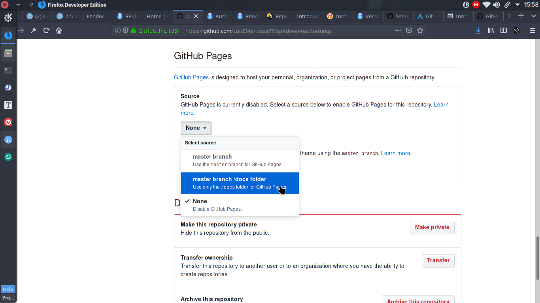Open the GitHub Pages link
The width and height of the screenshot is (540, 303).
191,77
